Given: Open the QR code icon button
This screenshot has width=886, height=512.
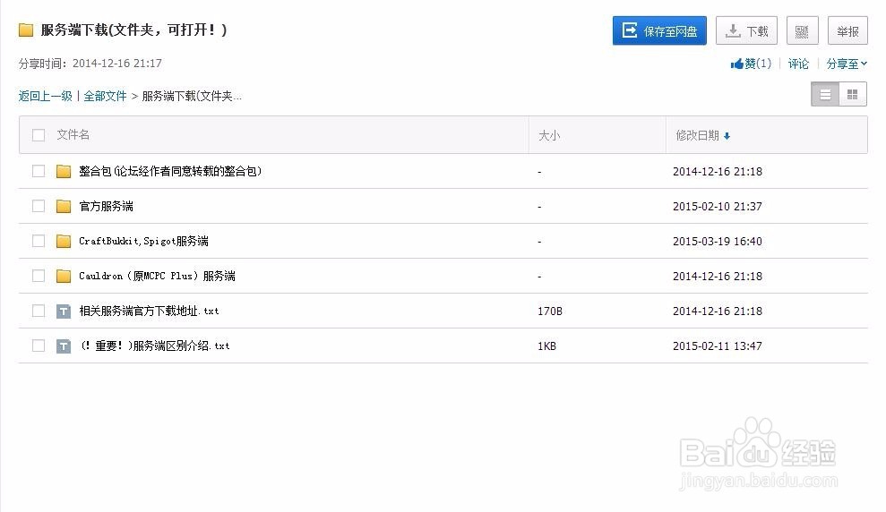Looking at the screenshot, I should tap(802, 30).
